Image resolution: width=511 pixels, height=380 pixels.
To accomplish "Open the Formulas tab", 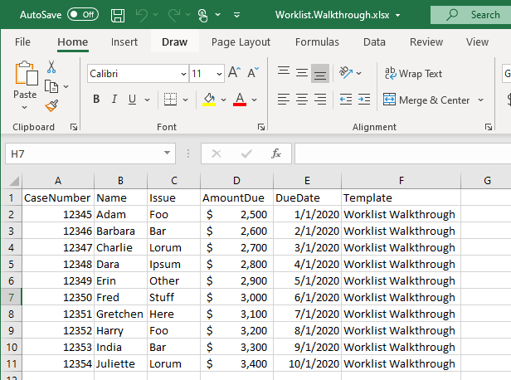I will [x=317, y=42].
